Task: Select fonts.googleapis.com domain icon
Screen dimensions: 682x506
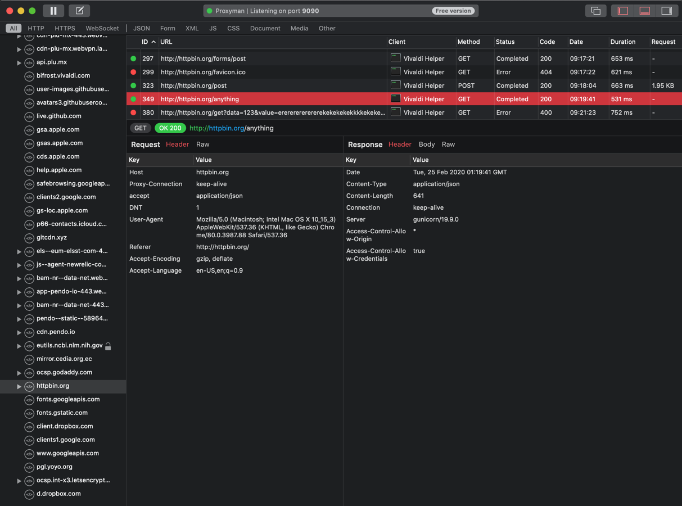Action: coord(29,400)
